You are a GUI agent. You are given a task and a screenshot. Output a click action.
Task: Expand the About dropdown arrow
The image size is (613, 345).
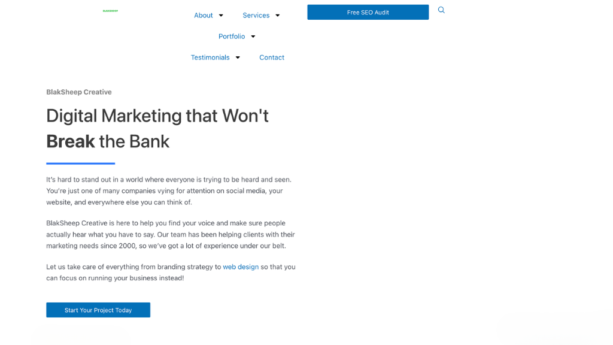coord(221,16)
